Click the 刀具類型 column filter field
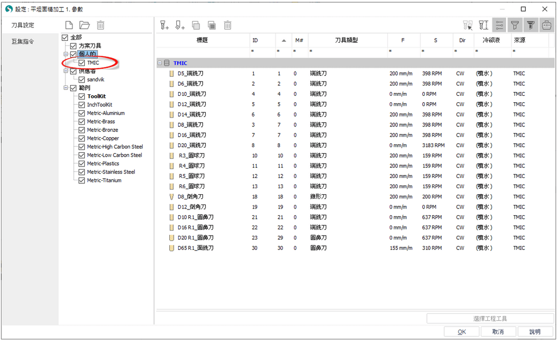This screenshot has height=342, width=558. coord(346,51)
